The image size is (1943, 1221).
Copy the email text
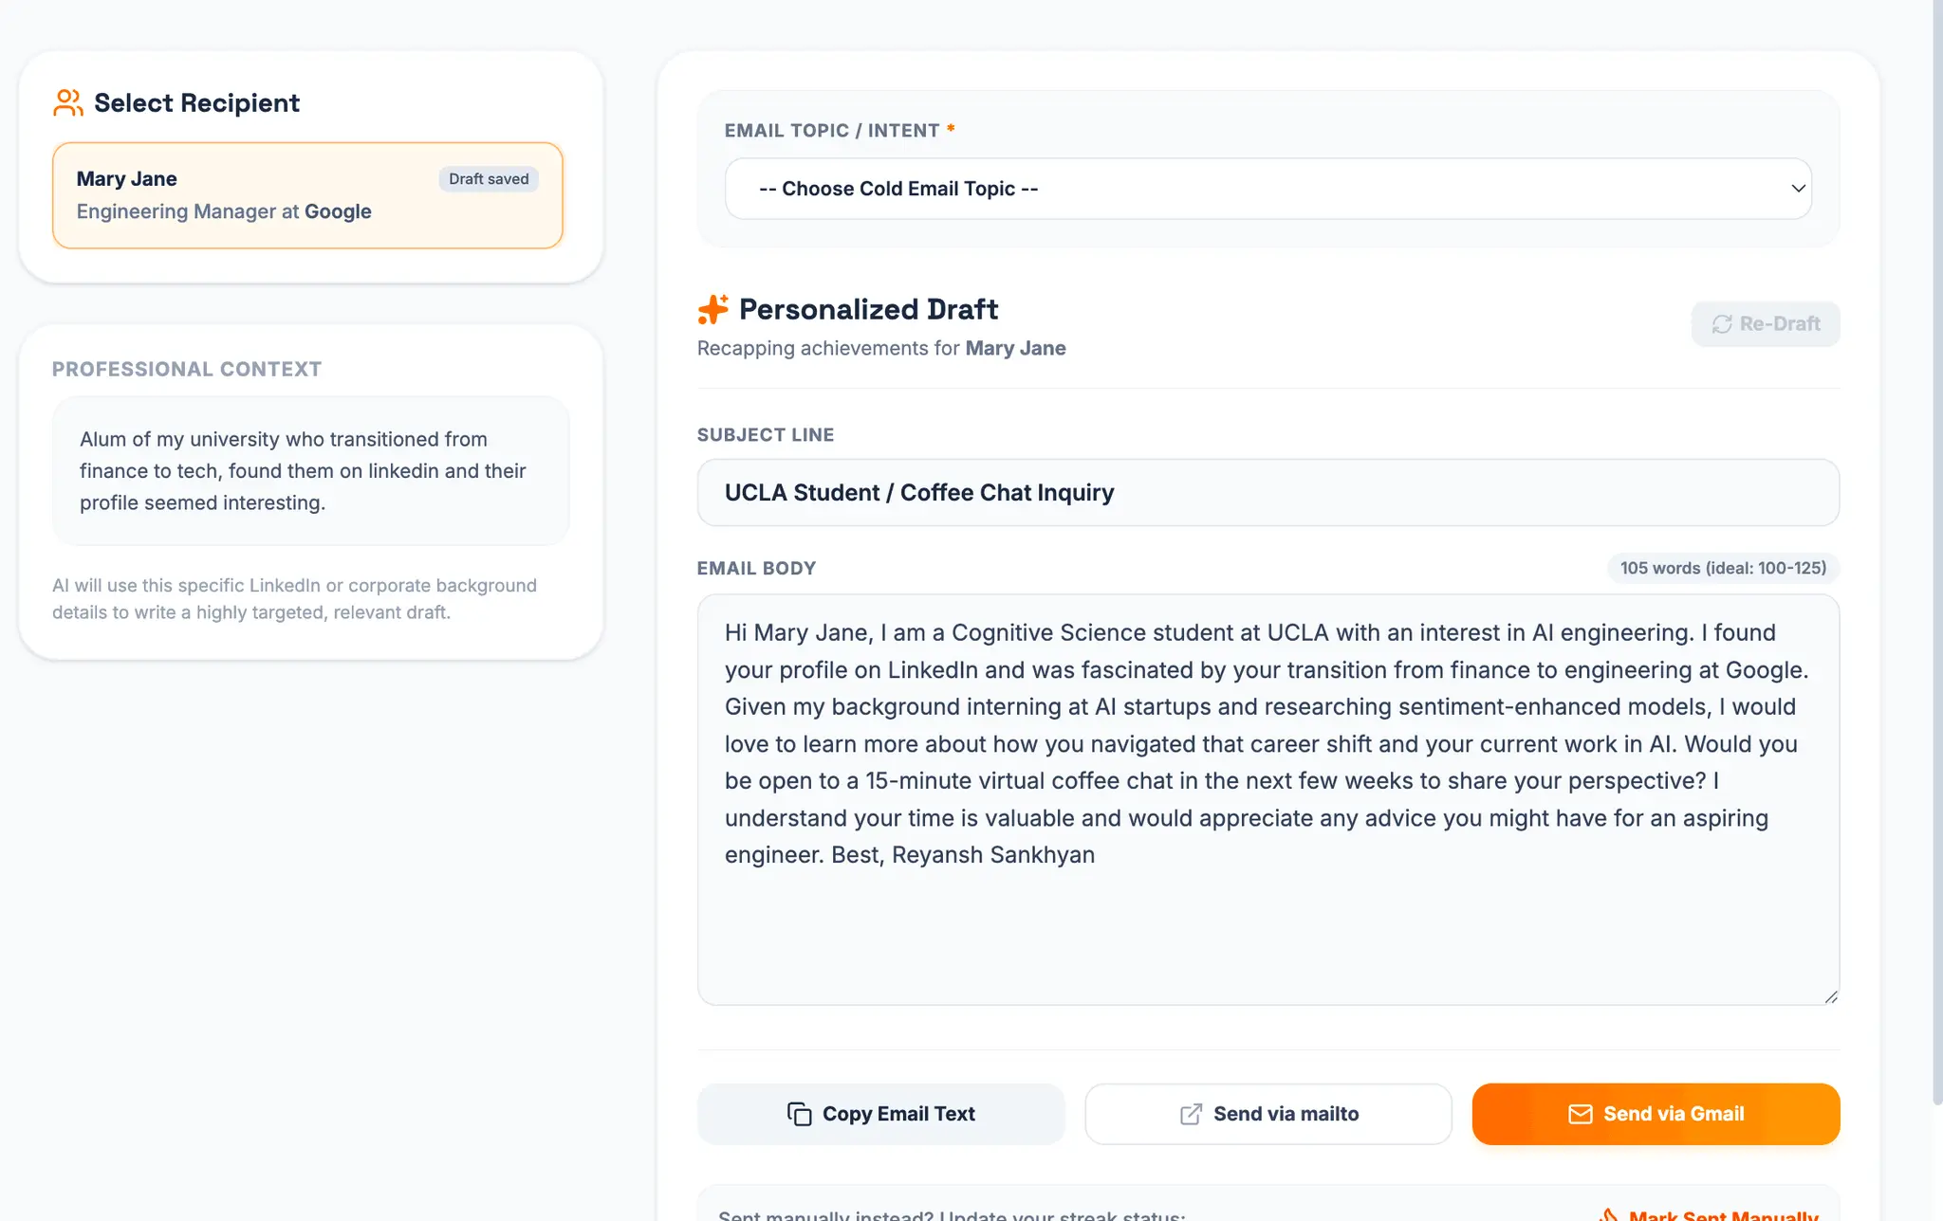(880, 1114)
